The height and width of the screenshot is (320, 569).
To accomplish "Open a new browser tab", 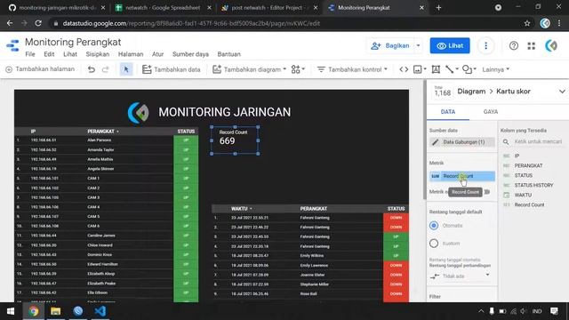I will 438,8.
